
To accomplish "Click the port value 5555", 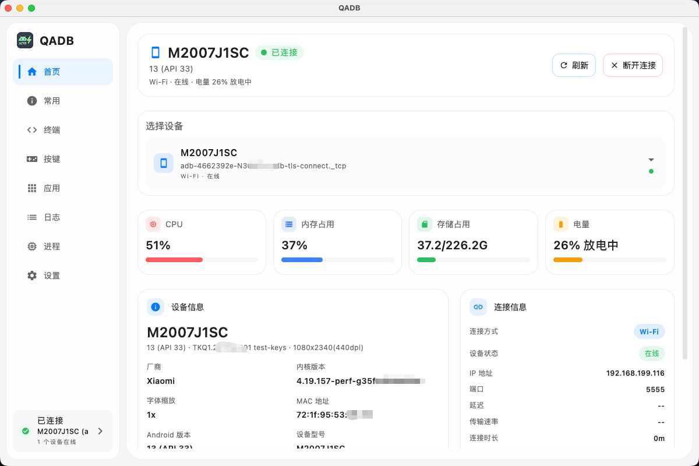I will tap(655, 389).
